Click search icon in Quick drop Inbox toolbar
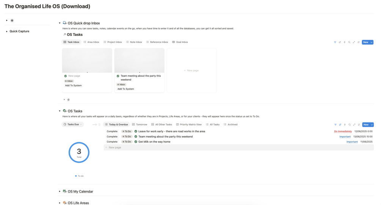Image resolution: width=381 pixels, height=205 pixels. click(x=349, y=42)
